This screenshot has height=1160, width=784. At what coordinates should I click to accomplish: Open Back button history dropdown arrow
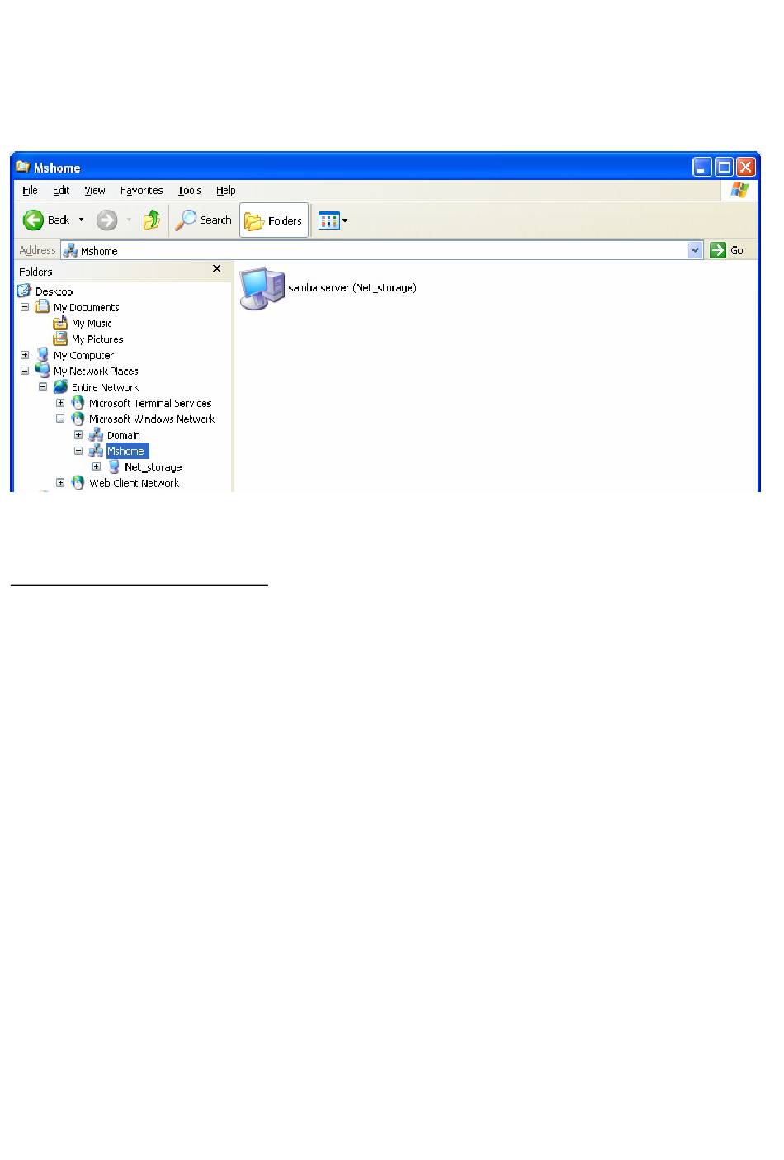tap(81, 220)
